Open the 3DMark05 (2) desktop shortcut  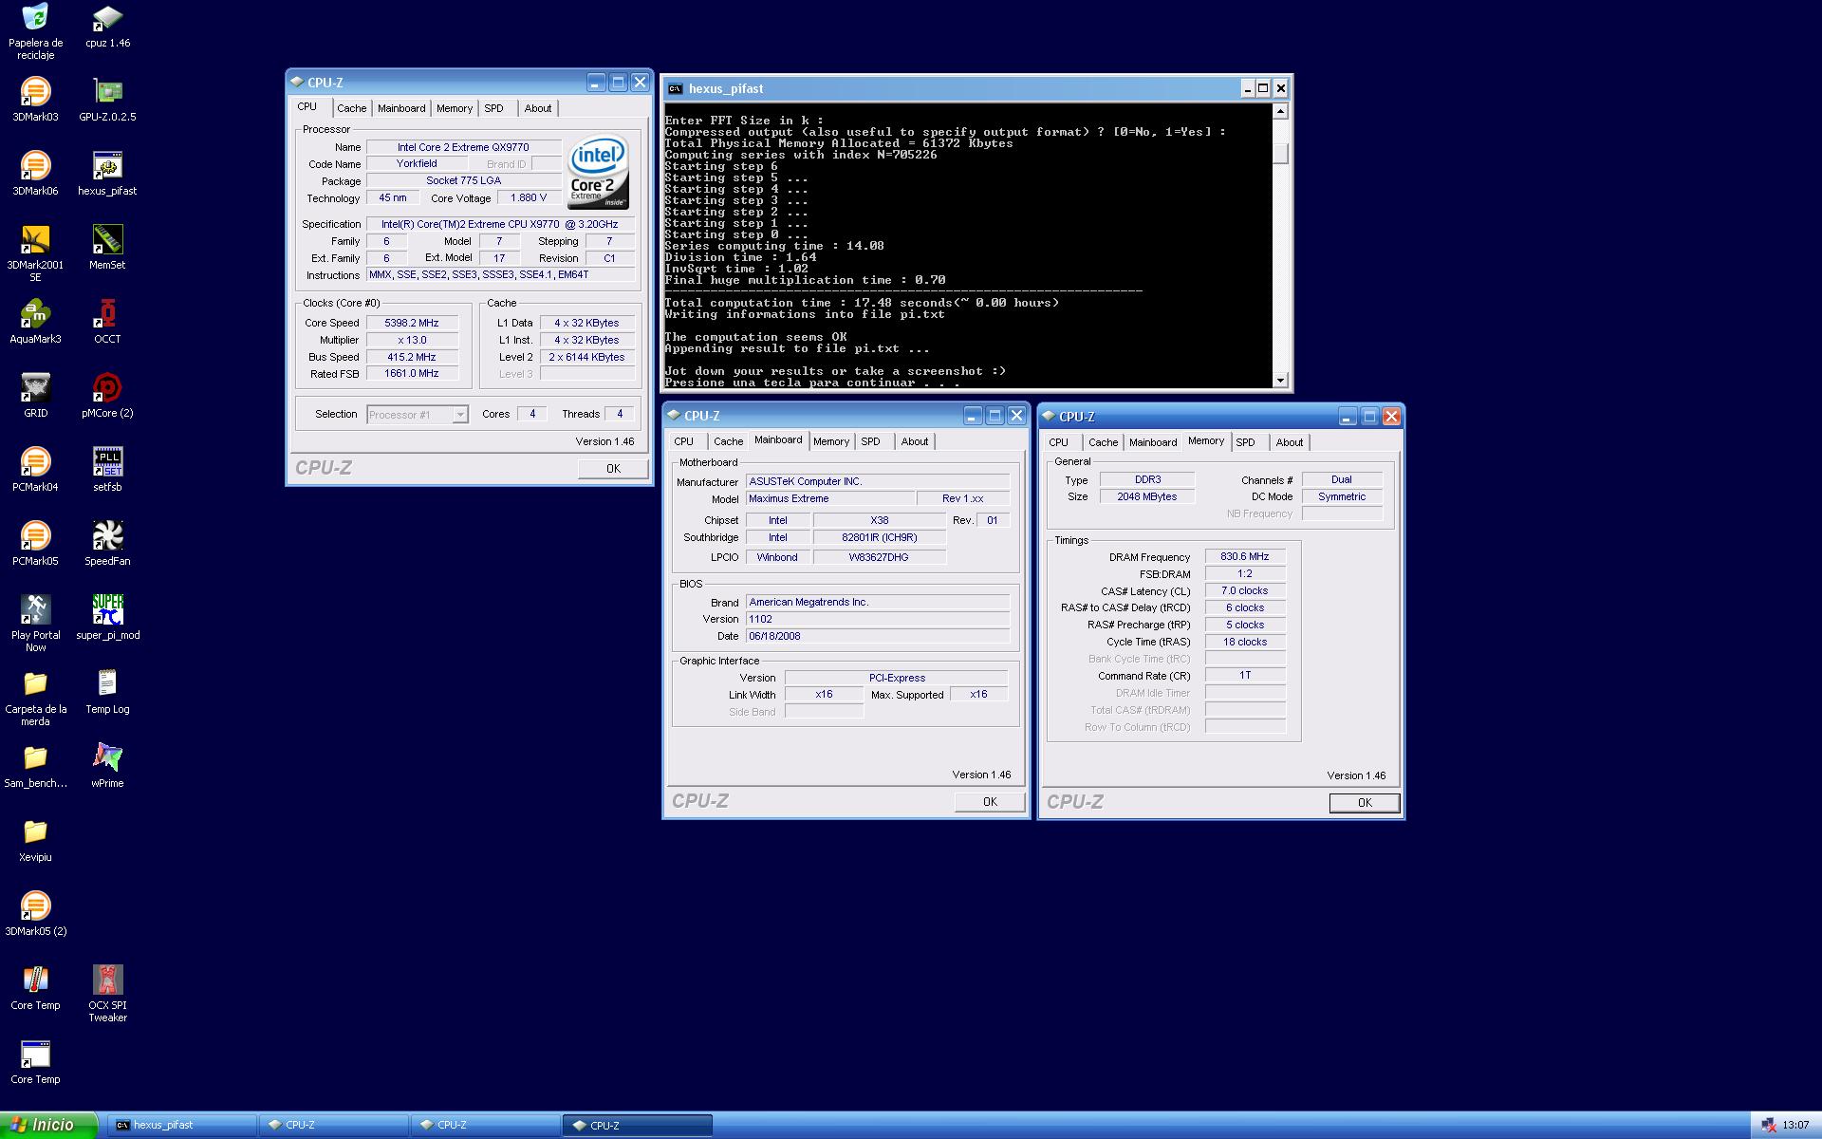pos(35,913)
